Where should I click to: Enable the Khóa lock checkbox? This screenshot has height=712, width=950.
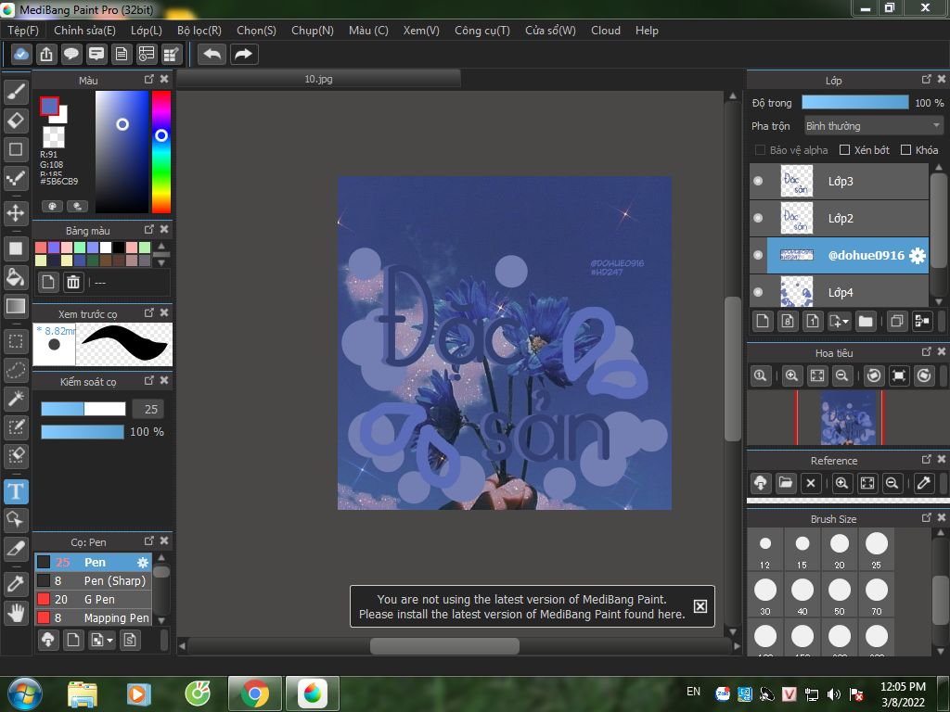905,150
